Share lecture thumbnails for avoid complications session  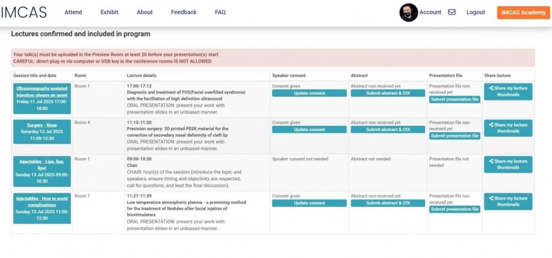point(508,202)
